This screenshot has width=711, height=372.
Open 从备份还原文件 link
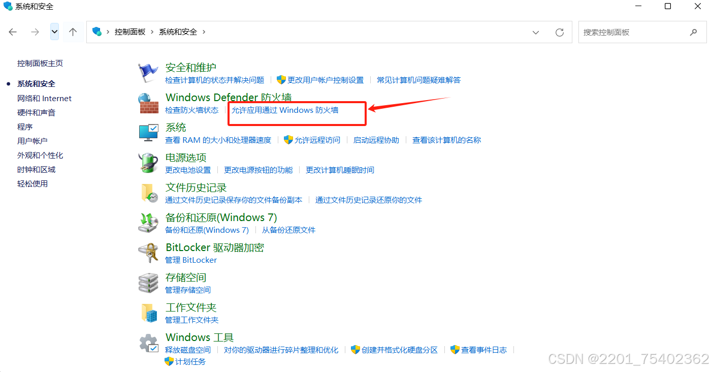[289, 230]
